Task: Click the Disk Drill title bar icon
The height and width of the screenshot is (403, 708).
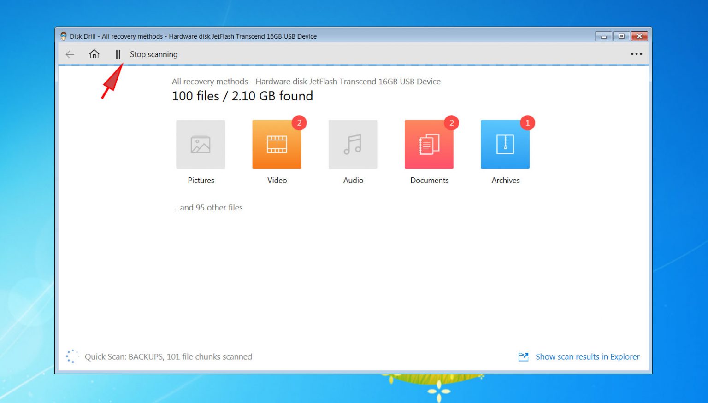Action: click(x=63, y=36)
